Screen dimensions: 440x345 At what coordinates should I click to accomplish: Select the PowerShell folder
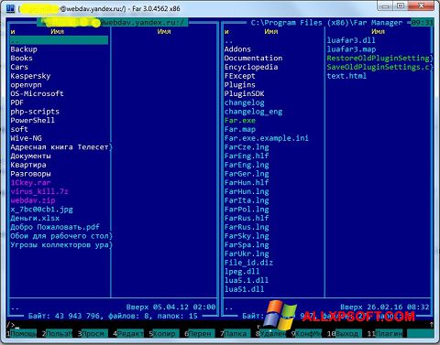(33, 120)
